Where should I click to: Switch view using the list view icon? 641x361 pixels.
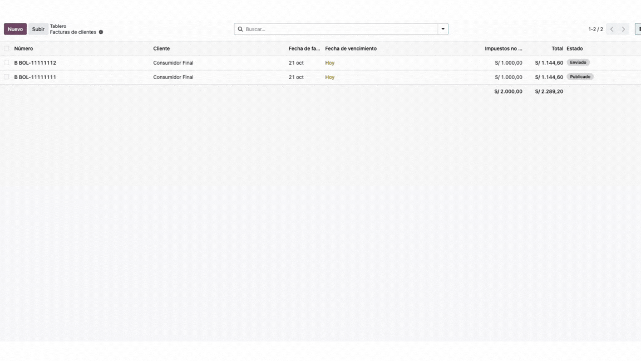pos(638,29)
